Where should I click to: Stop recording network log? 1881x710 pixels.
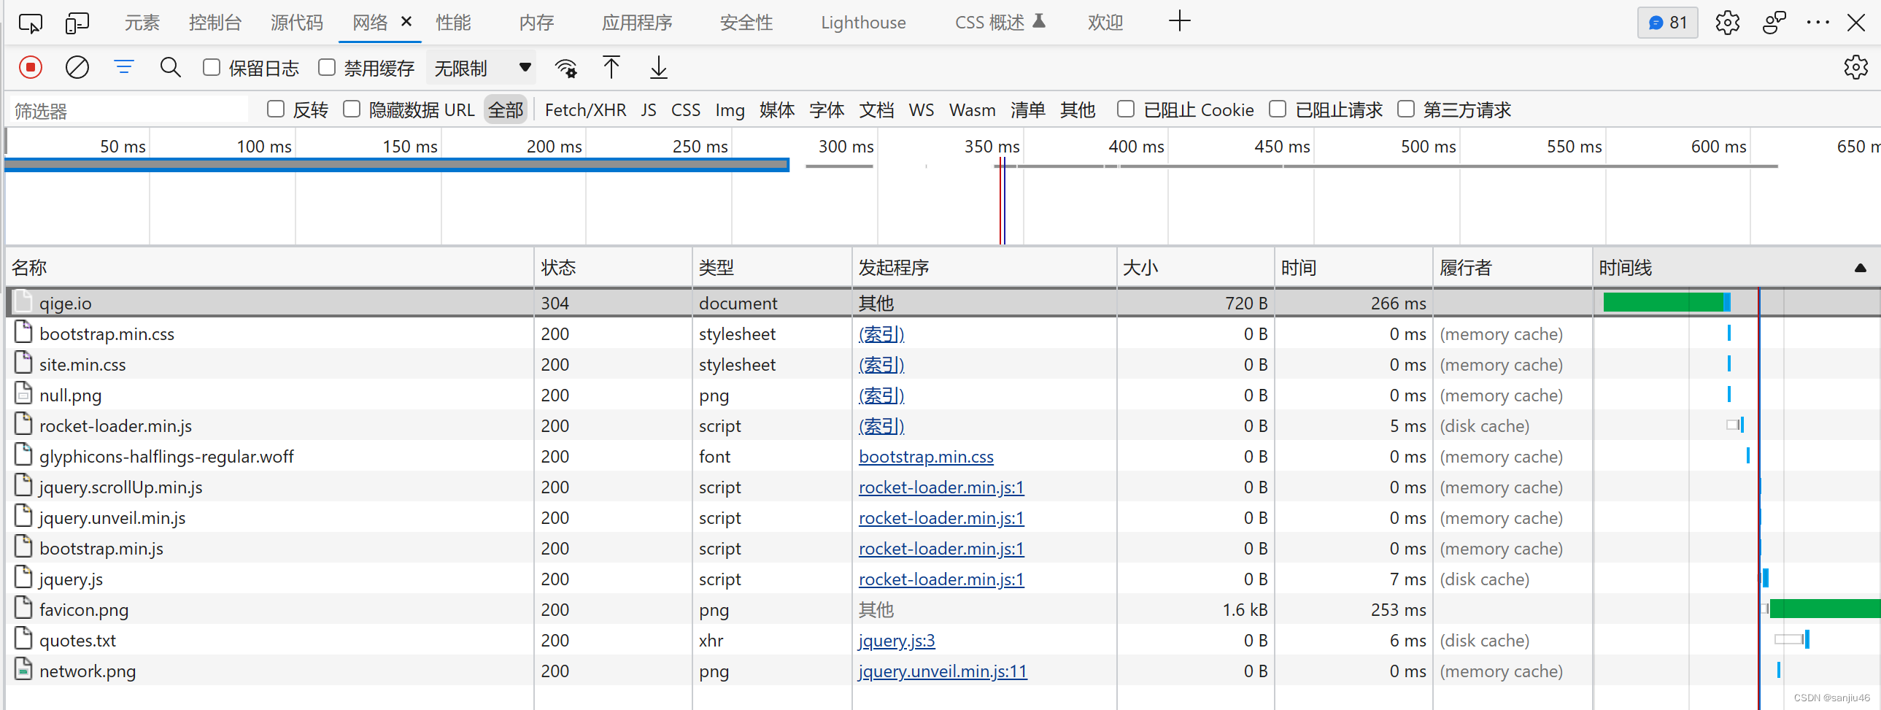click(x=30, y=68)
